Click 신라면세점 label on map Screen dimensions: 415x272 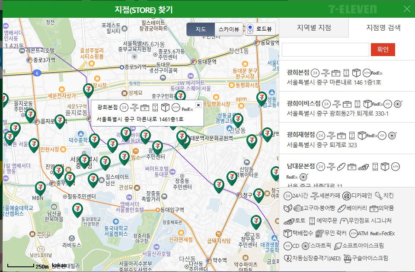(181, 240)
